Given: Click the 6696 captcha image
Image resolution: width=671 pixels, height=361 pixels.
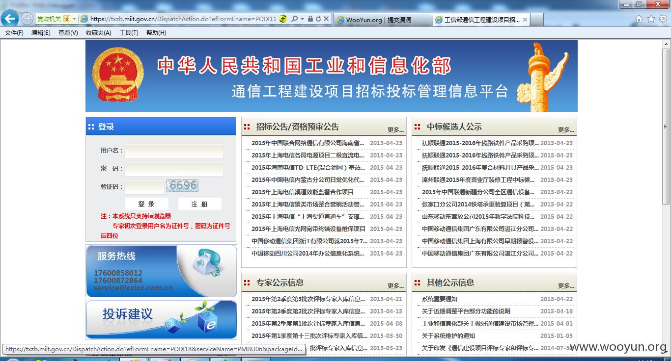Looking at the screenshot, I should (x=182, y=185).
